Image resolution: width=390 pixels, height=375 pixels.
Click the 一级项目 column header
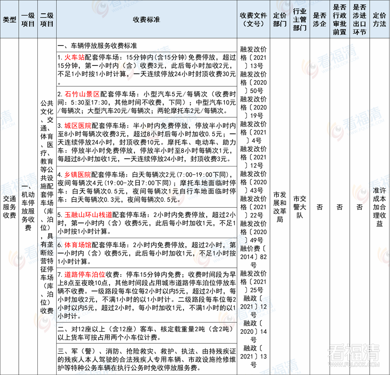coord(28,19)
